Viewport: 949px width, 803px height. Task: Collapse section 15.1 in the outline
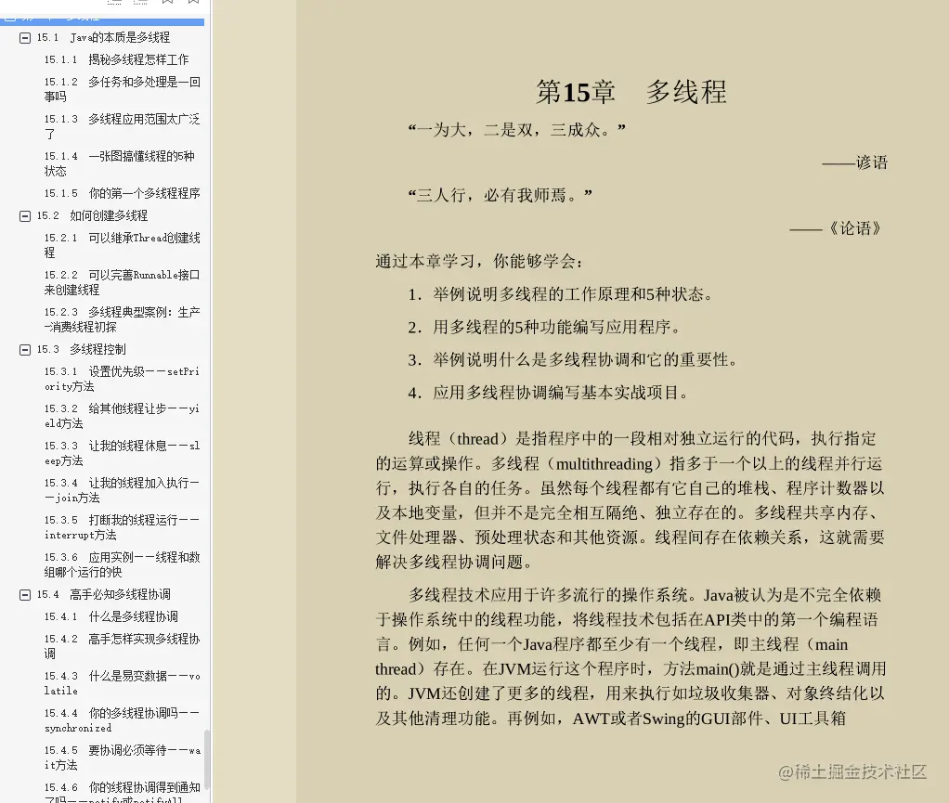24,37
